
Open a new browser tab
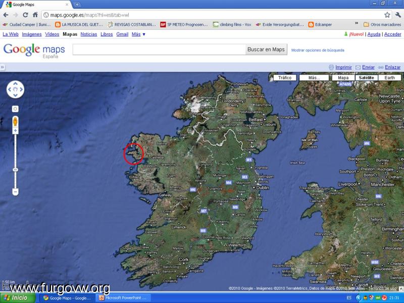coord(77,5)
